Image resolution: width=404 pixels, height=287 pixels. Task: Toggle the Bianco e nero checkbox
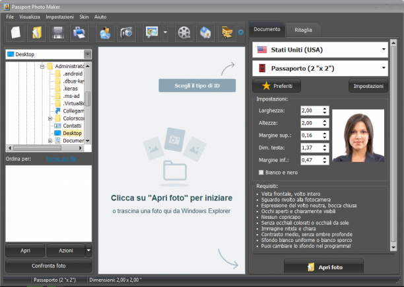[x=261, y=172]
